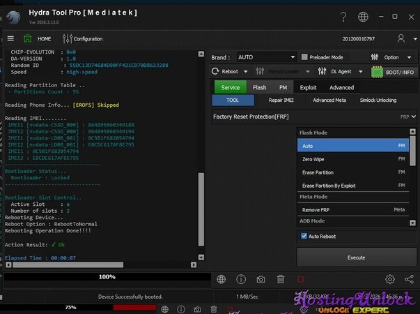The height and width of the screenshot is (314, 420).
Task: Open the help question mark icon
Action: (343, 17)
